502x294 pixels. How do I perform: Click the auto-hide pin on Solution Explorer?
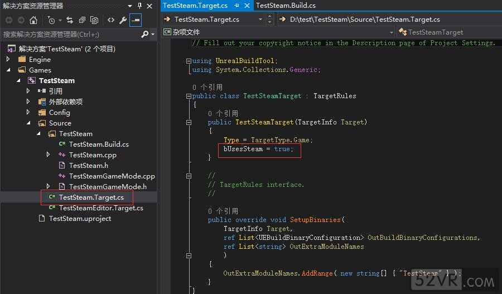[139, 6]
